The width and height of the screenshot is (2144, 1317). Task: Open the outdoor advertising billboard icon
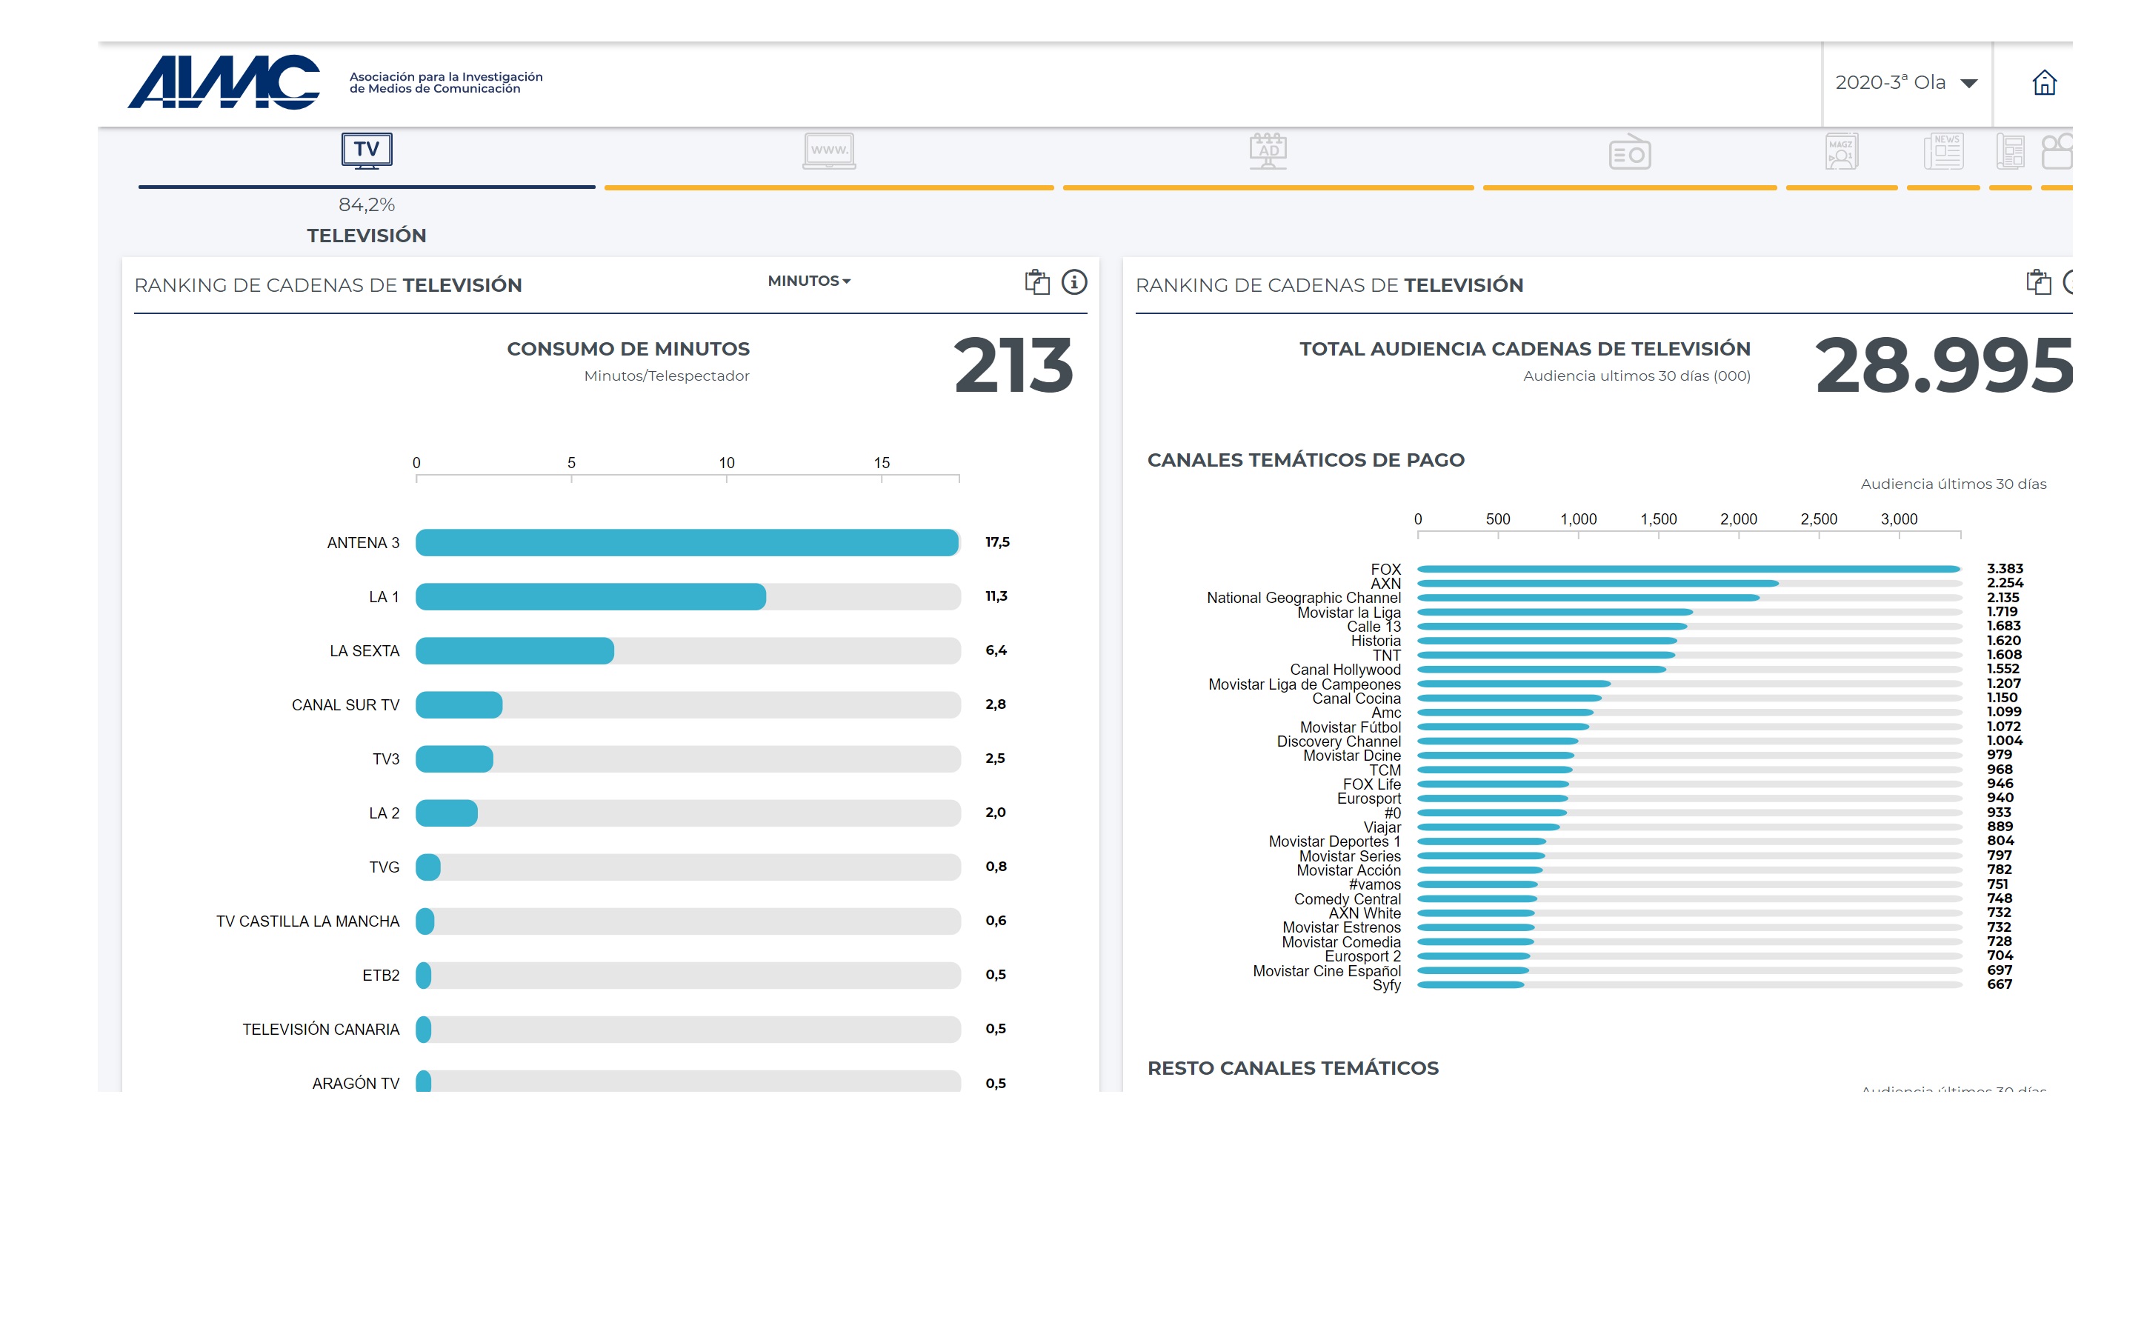click(1268, 150)
